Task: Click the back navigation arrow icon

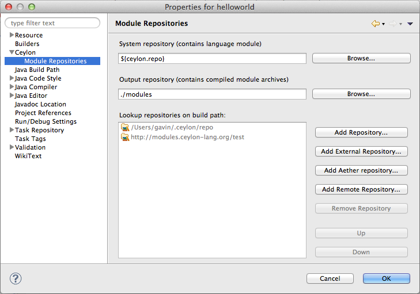Action: click(376, 24)
